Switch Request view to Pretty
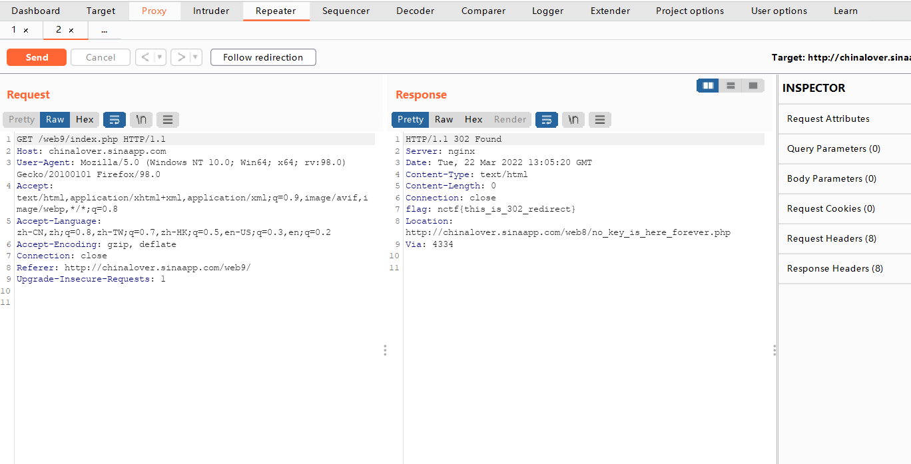Screen dimensions: 911x464 (x=21, y=120)
